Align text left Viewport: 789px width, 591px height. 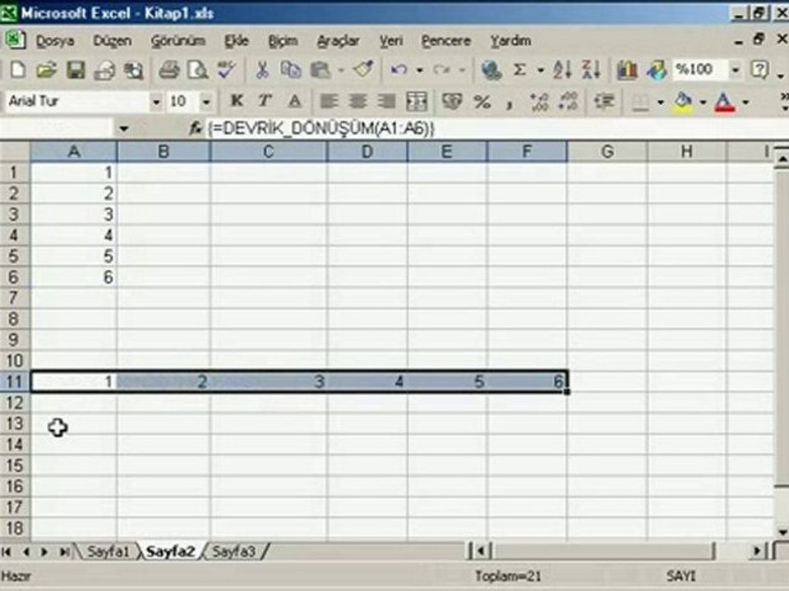[329, 102]
